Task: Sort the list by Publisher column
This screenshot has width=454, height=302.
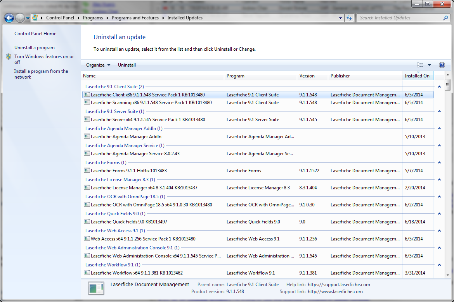Action: (x=365, y=76)
